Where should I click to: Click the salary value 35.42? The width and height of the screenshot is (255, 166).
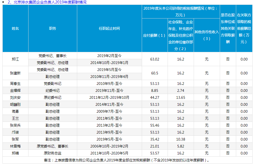tap(155, 139)
